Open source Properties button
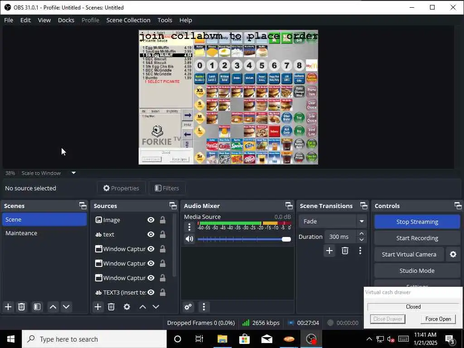This screenshot has height=348, width=464. point(121,188)
